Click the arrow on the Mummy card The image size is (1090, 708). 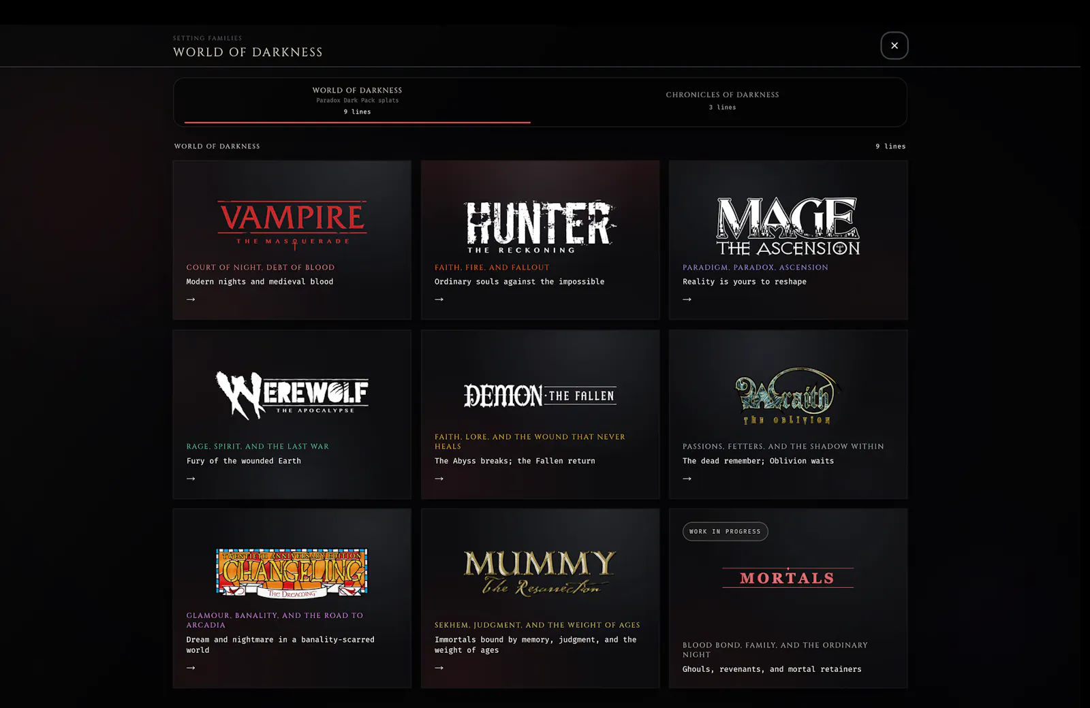coord(439,668)
